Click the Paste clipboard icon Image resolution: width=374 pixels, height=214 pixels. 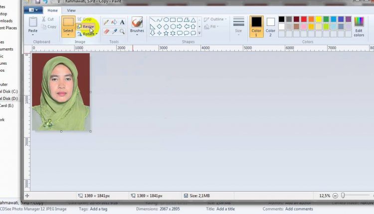point(33,22)
